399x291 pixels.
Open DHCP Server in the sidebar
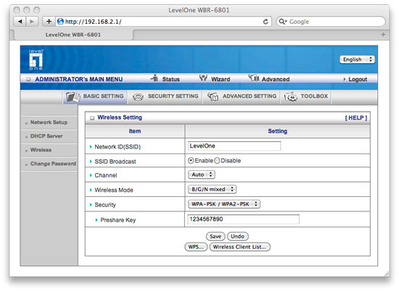46,136
